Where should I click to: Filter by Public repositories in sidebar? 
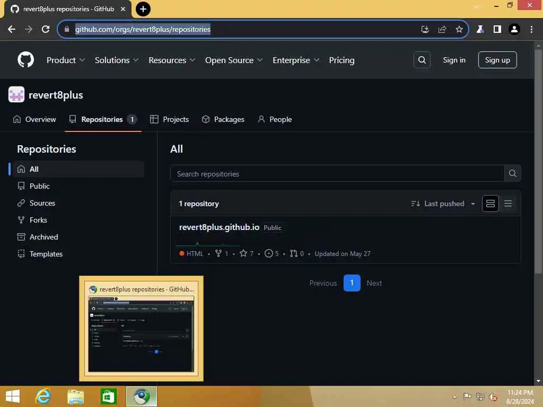click(78, 186)
